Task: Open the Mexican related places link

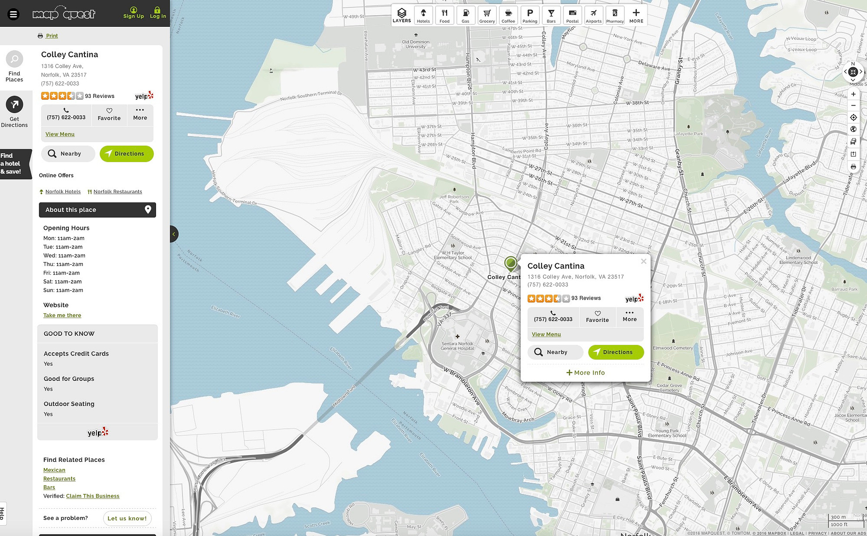Action: coord(54,470)
